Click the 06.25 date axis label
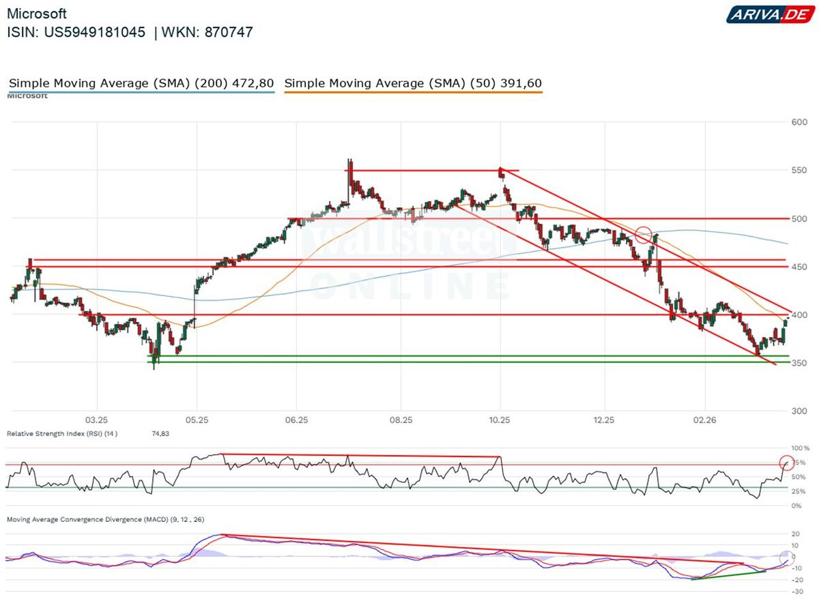Viewport: 819px width, 601px height. tap(297, 419)
